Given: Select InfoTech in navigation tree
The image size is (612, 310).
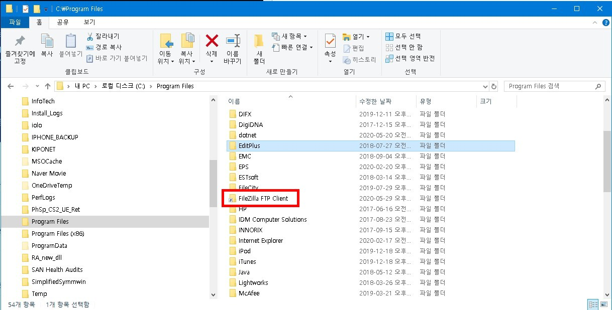Looking at the screenshot, I should 43,101.
